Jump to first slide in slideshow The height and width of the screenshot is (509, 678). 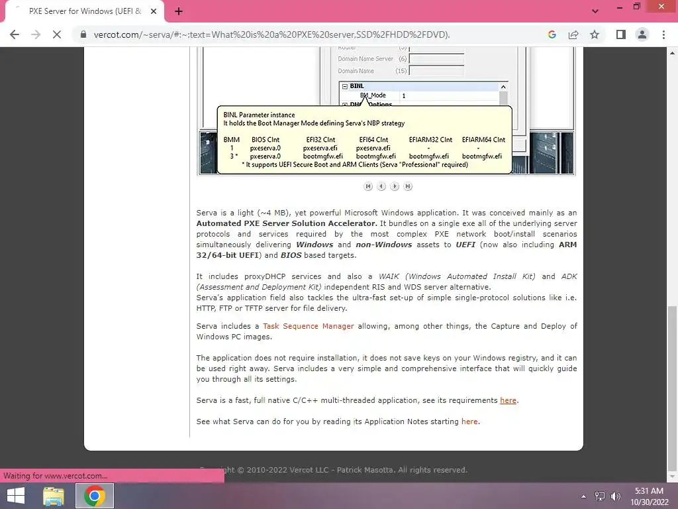(x=368, y=186)
